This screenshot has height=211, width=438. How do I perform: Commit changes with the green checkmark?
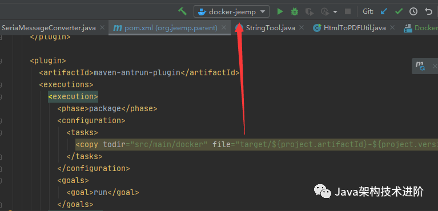tap(399, 12)
